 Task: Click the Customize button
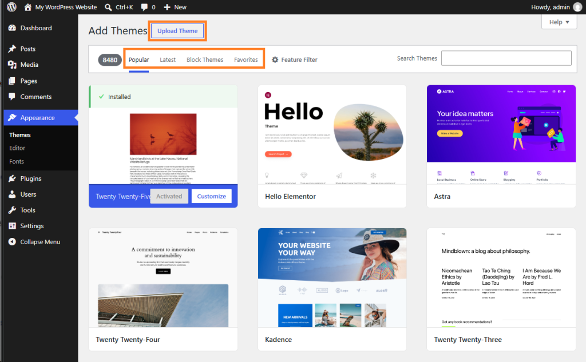coord(212,196)
